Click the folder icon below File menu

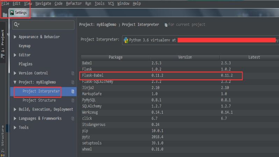[x=4, y=15]
